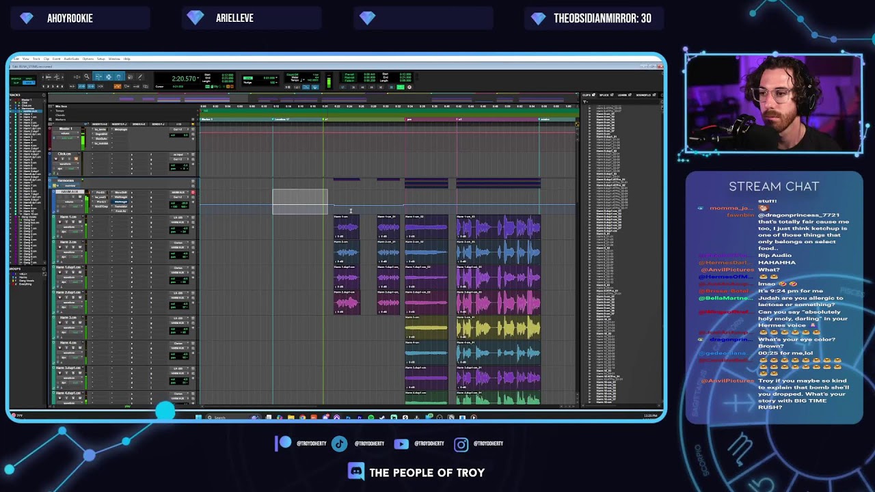Image resolution: width=875 pixels, height=492 pixels.
Task: Click zoom preset button 3
Action: [53, 86]
